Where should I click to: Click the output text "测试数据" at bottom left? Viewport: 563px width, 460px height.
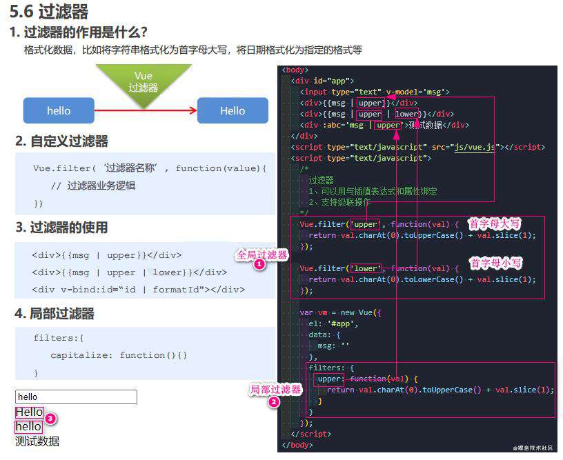[x=37, y=441]
